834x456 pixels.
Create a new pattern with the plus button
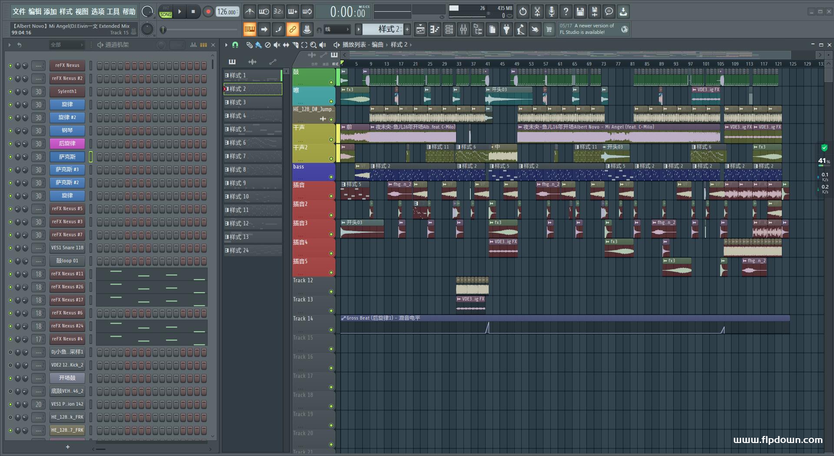point(407,29)
